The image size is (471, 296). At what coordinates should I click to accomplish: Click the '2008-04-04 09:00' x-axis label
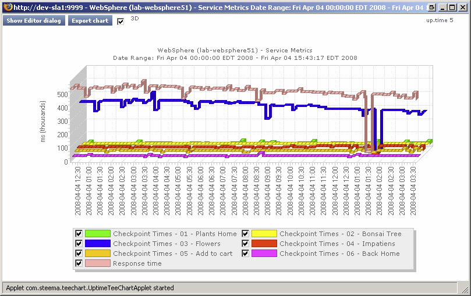coord(268,191)
